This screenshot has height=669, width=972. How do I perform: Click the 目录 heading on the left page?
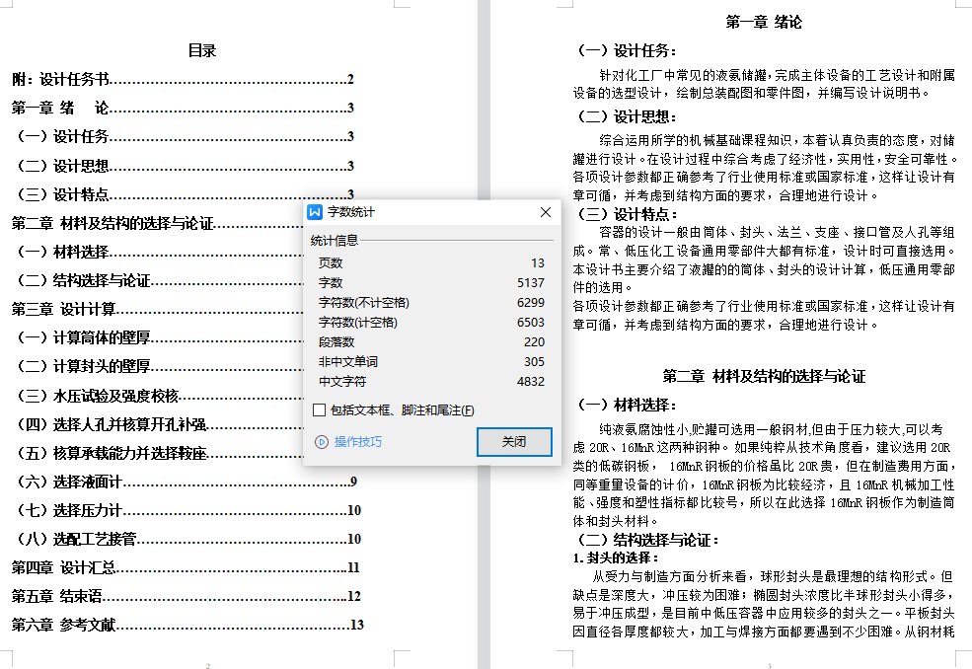202,50
